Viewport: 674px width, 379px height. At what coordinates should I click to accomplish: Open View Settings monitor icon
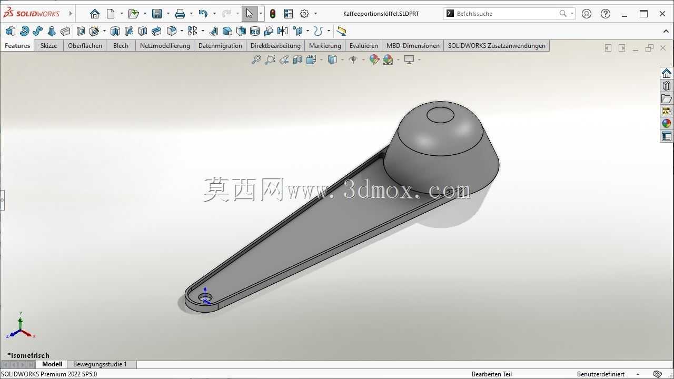tap(409, 59)
